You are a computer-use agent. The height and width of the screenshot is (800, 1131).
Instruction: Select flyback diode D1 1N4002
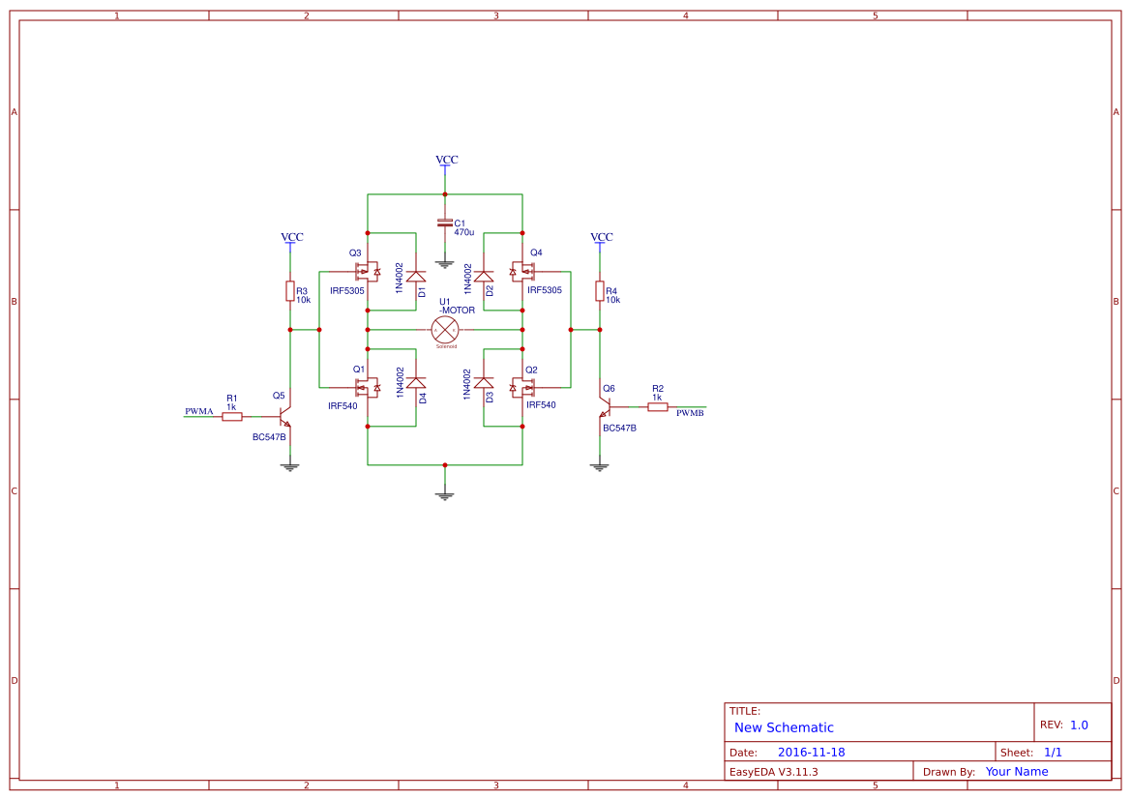tap(417, 276)
